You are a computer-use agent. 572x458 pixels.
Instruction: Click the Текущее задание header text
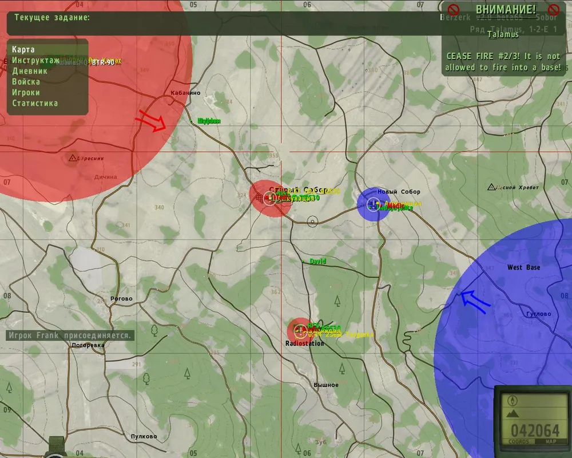coord(52,17)
